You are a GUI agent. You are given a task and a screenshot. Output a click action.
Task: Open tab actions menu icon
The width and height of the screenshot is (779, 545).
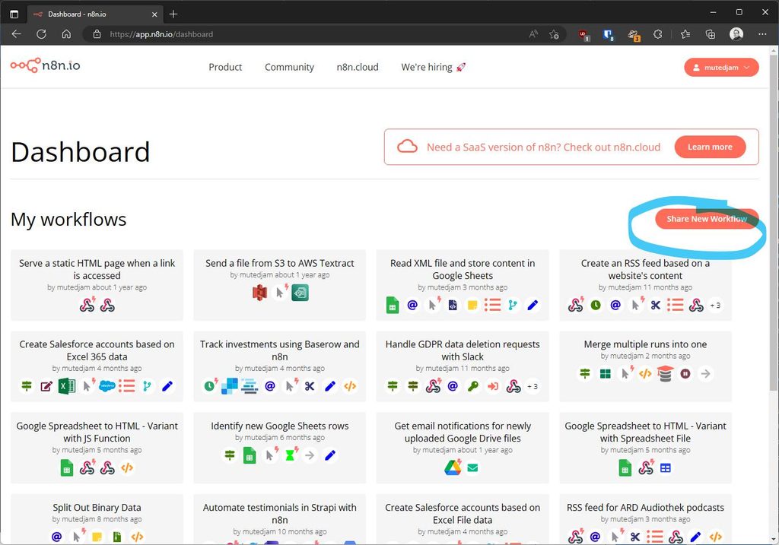click(14, 14)
